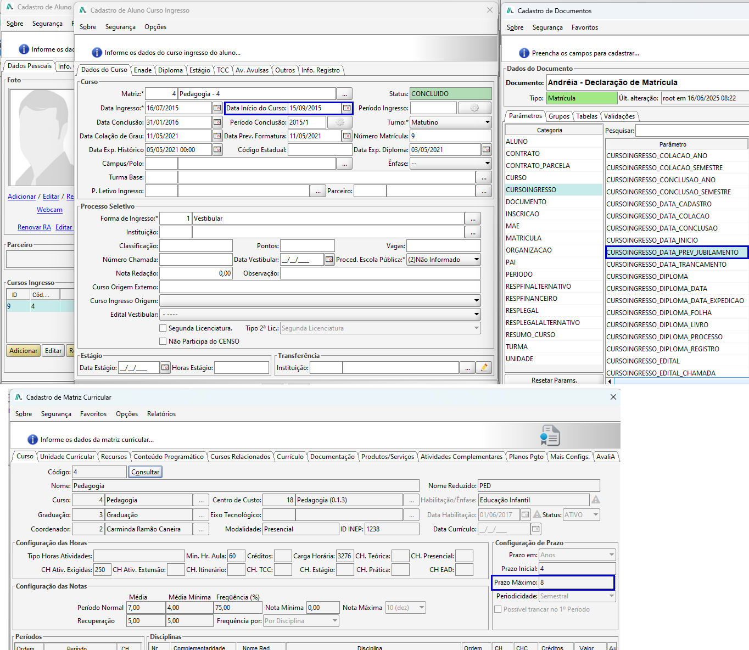Open calendar picker for Data Exp. Diploma
This screenshot has height=650, width=749.
click(487, 149)
